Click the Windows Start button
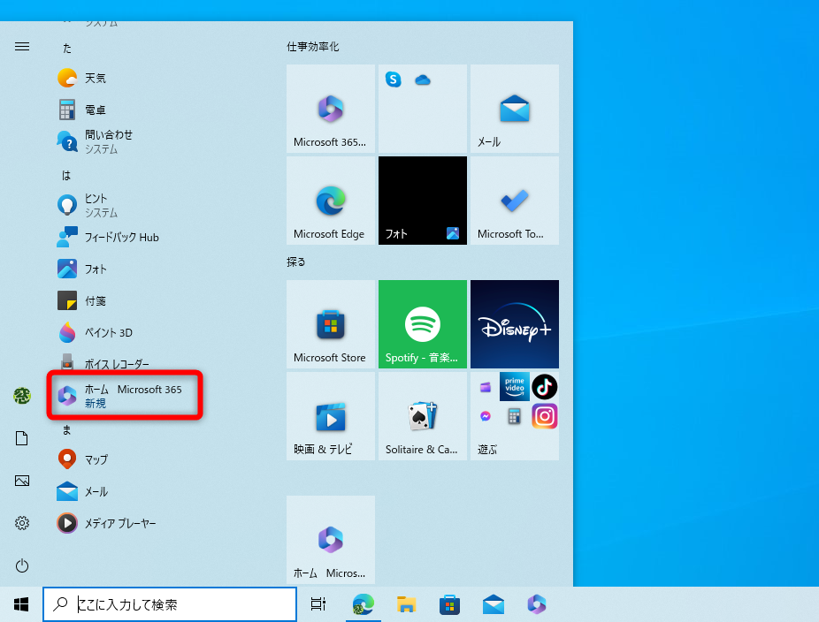Viewport: 819px width, 622px height. pyautogui.click(x=21, y=604)
